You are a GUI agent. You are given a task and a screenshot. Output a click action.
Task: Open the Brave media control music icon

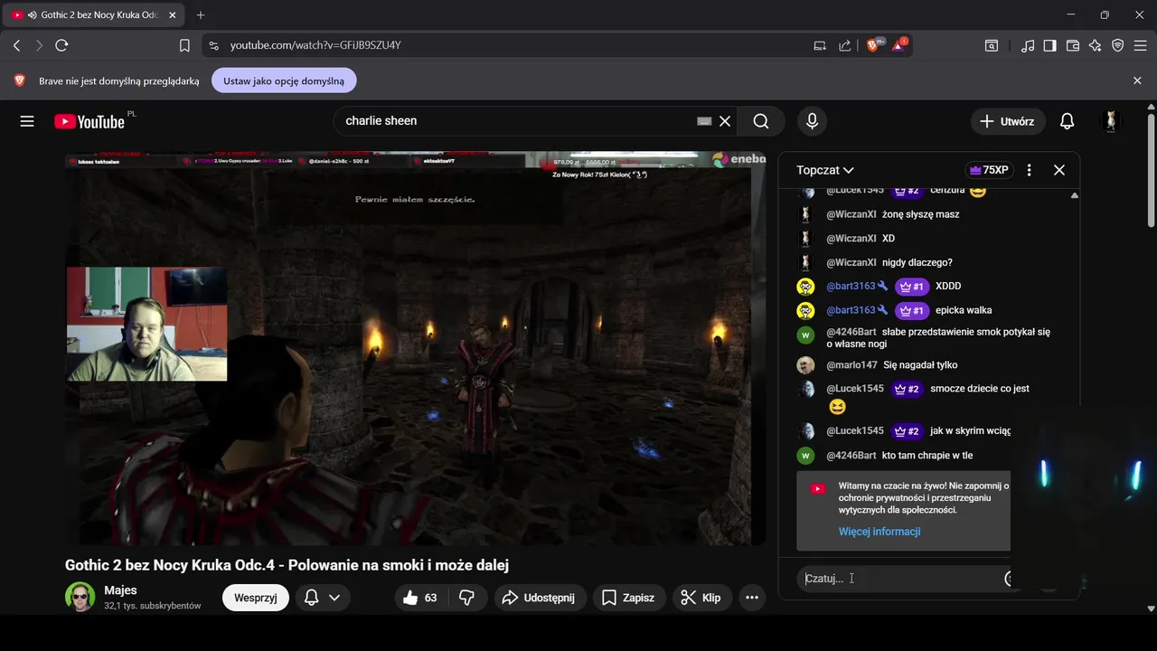1028,45
